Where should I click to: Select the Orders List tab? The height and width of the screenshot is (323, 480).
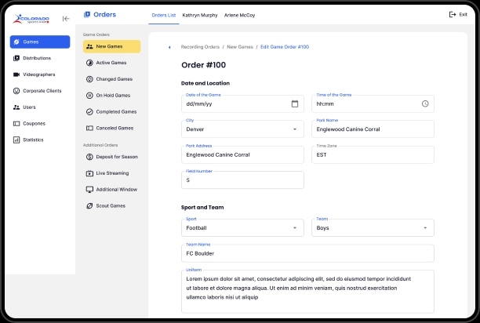(x=162, y=15)
